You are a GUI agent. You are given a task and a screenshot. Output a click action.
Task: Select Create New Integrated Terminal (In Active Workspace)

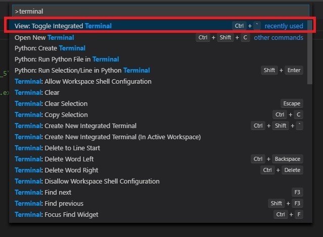click(108, 137)
